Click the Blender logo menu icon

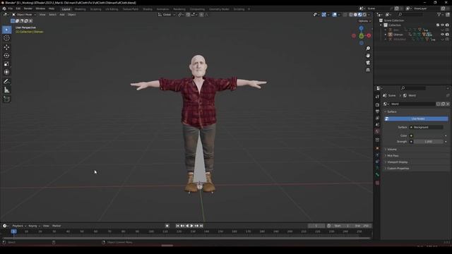pyautogui.click(x=4, y=8)
